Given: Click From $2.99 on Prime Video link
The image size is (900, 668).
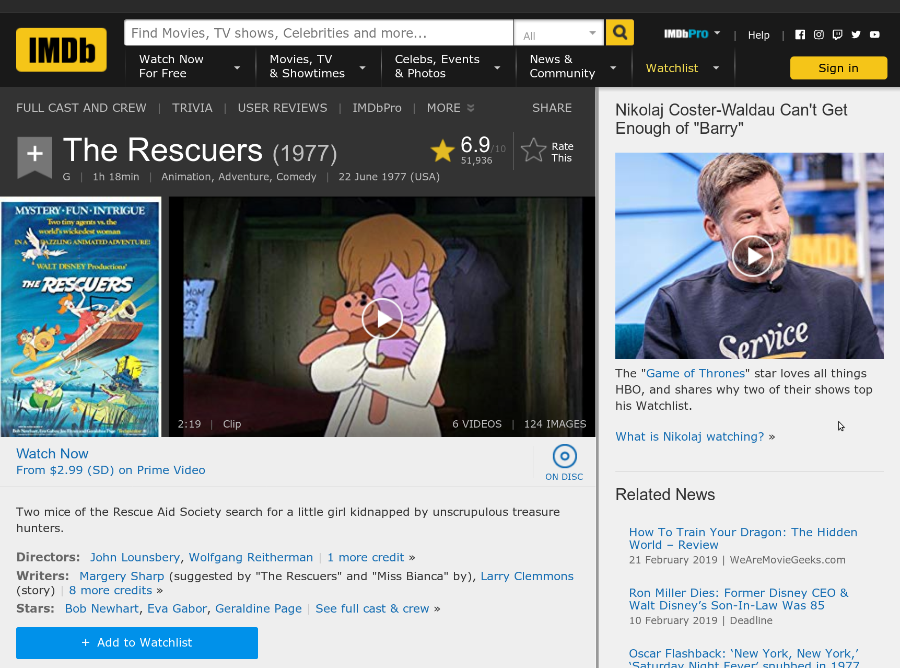Looking at the screenshot, I should click(x=111, y=470).
